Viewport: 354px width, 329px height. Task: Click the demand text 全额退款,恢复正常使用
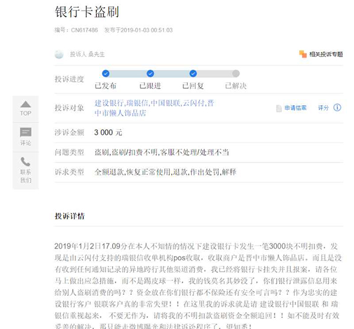tap(133, 172)
